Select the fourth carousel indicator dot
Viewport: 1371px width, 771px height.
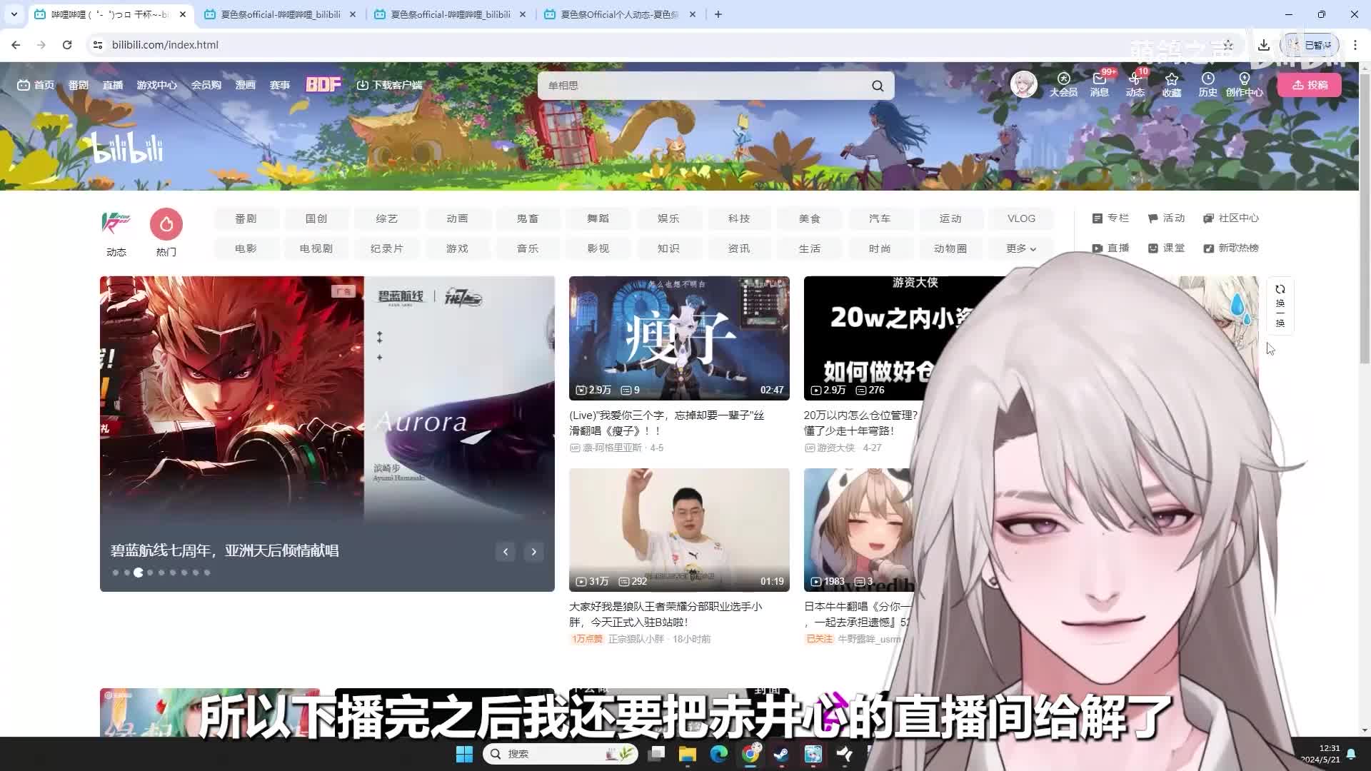click(150, 572)
